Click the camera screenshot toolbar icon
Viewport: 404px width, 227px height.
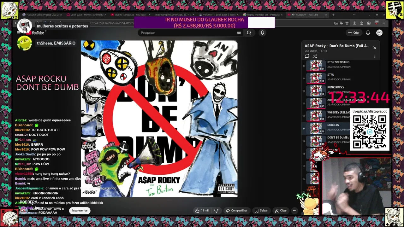369,23
